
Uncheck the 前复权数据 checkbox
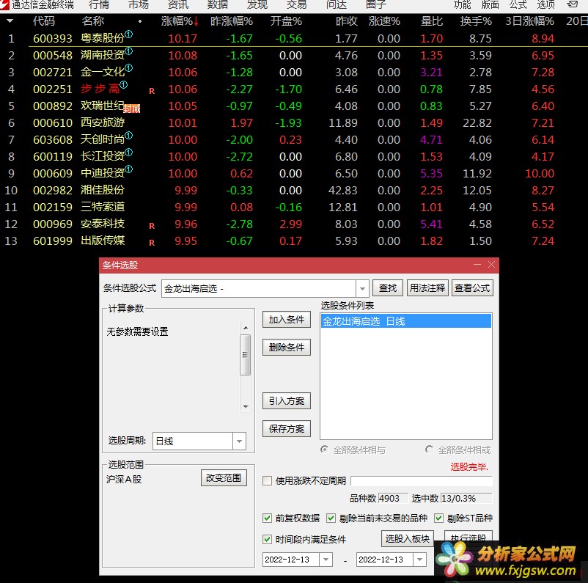[x=267, y=518]
